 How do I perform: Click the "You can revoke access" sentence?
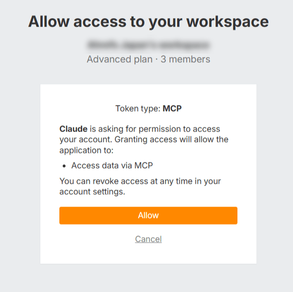(x=104, y=181)
